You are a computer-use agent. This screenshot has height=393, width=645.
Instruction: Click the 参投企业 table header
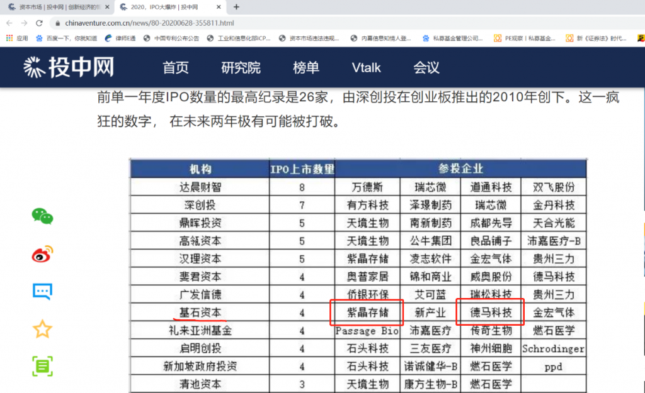(460, 169)
